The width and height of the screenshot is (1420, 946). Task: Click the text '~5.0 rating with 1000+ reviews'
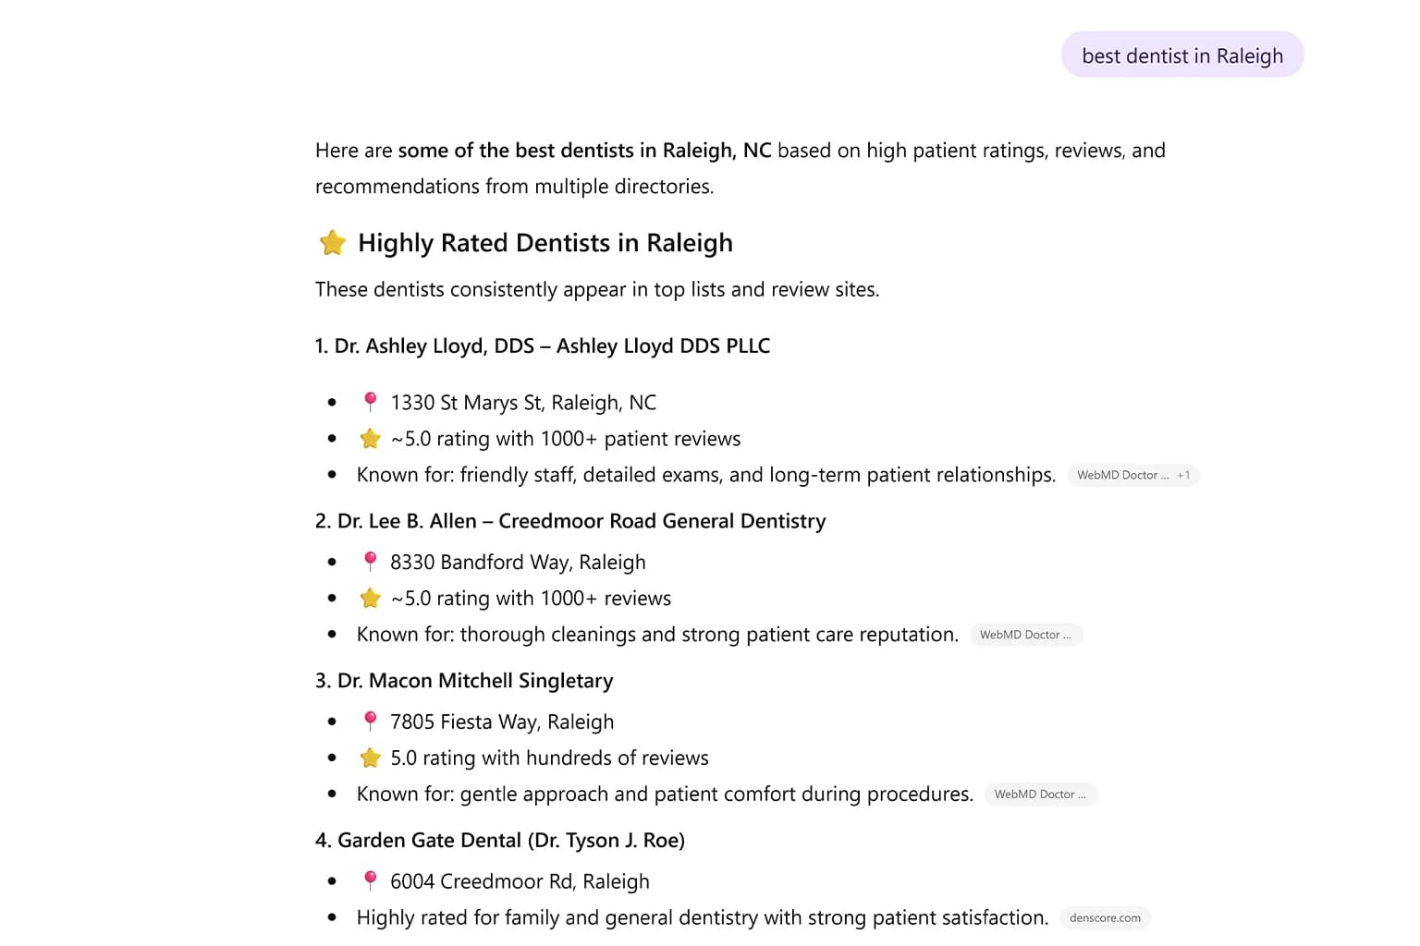click(x=531, y=598)
